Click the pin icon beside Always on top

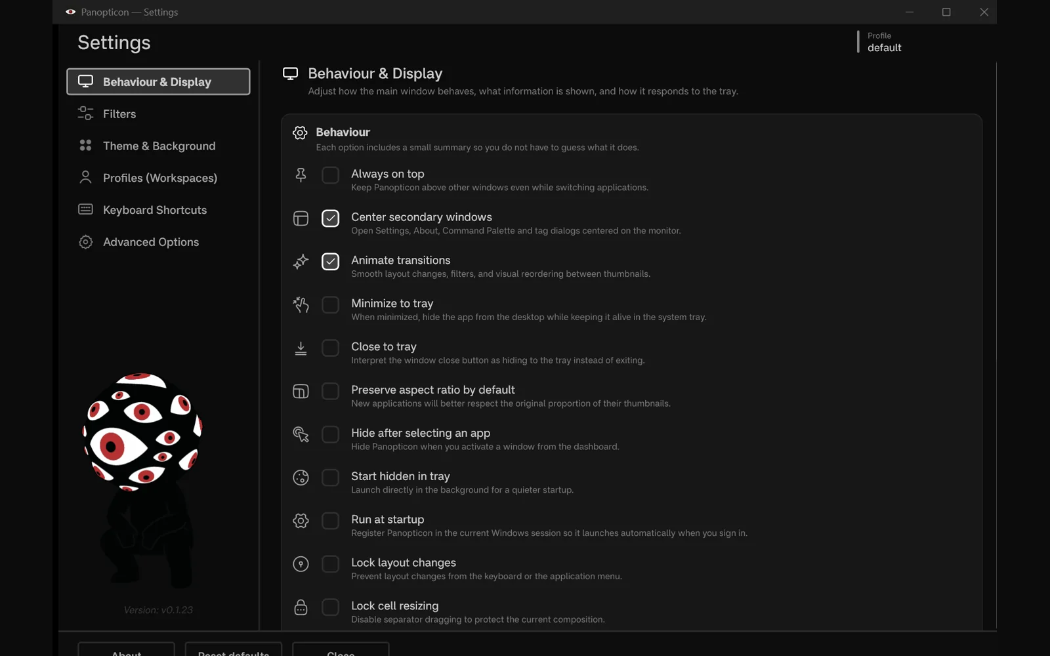pyautogui.click(x=301, y=175)
